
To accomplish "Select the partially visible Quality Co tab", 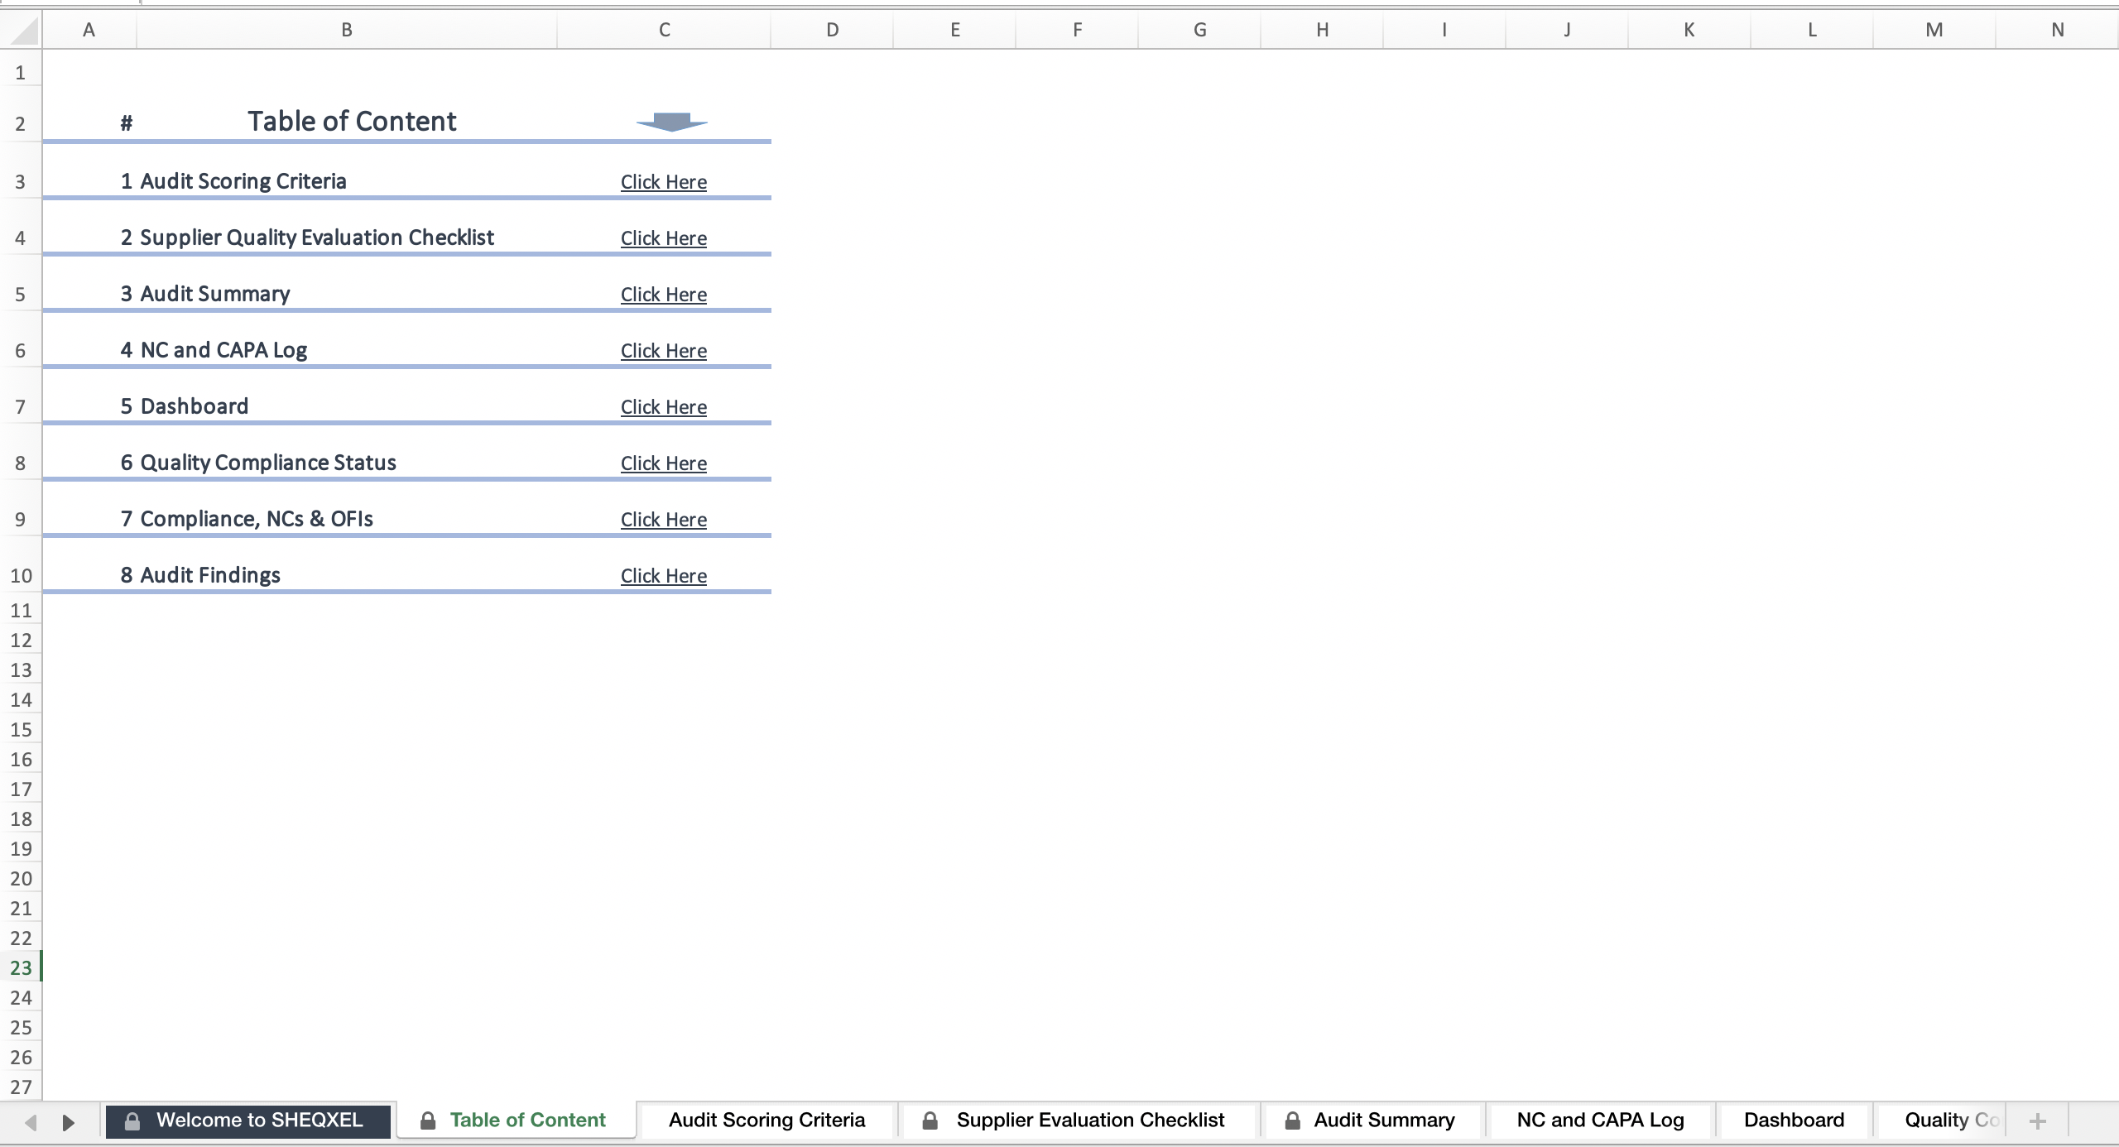I will [1942, 1121].
